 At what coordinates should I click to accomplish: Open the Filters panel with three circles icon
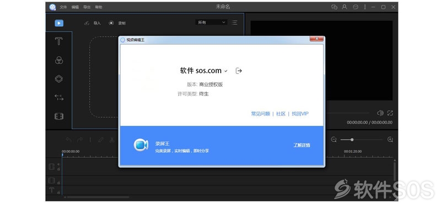tap(59, 60)
